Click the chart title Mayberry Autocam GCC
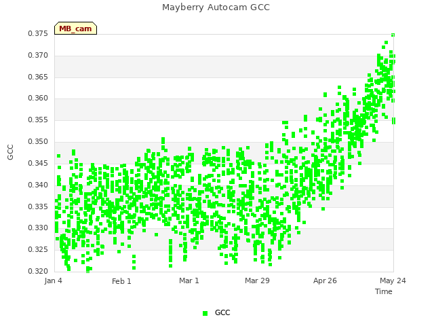 (216, 7)
